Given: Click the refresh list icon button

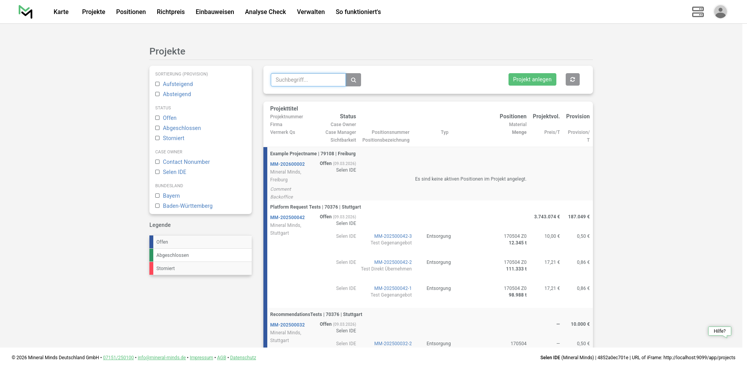Looking at the screenshot, I should click(572, 79).
